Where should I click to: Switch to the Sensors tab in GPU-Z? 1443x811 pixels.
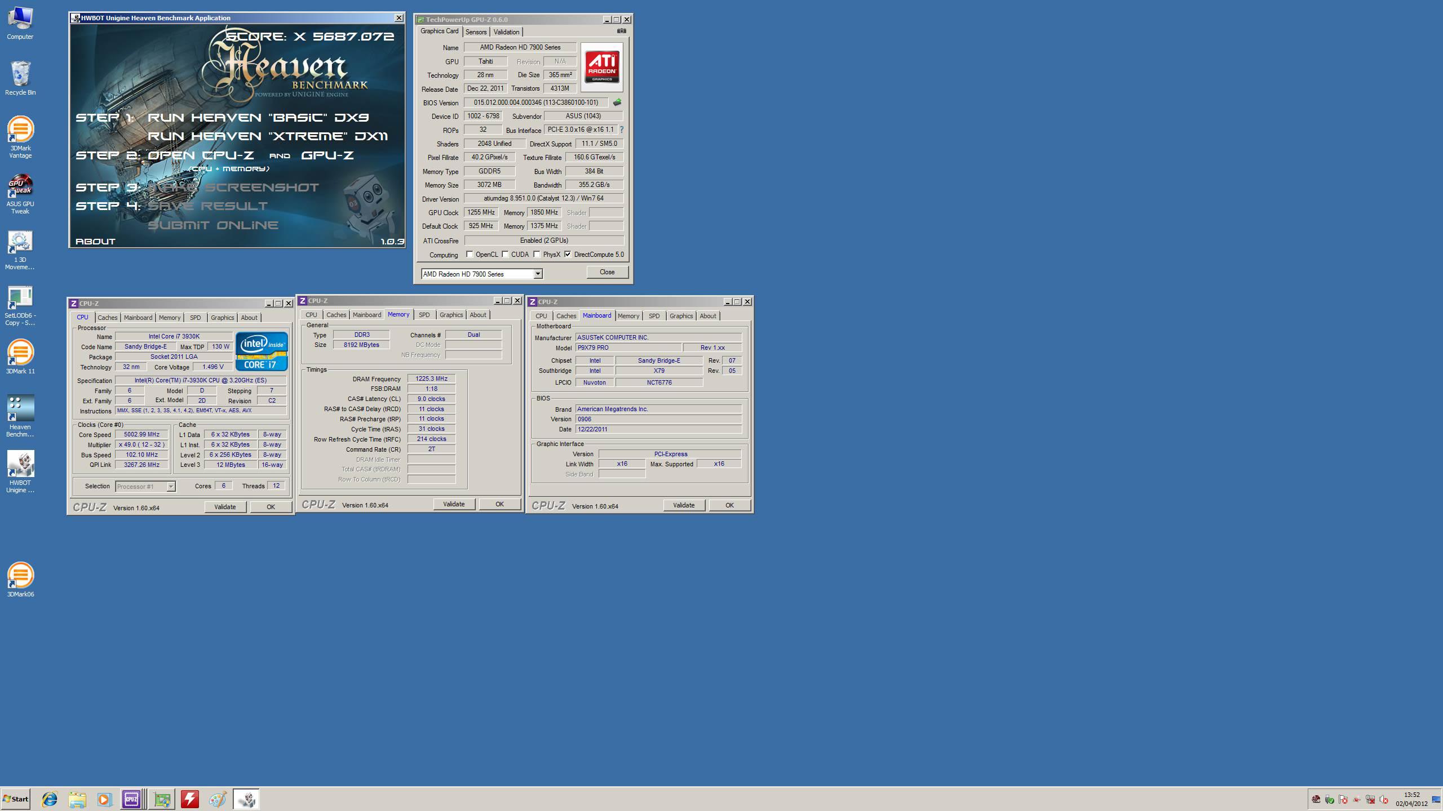476,32
